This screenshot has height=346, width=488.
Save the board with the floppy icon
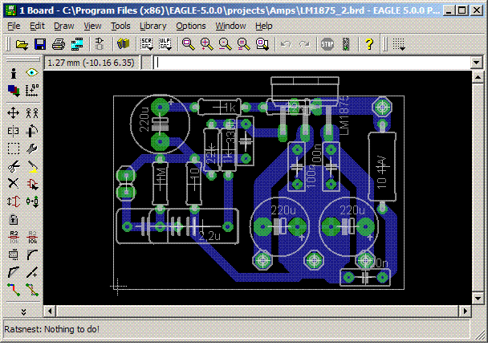tap(40, 44)
